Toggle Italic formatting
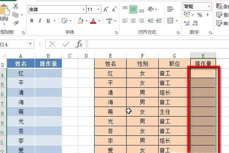This screenshot has height=153, width=229. 40,21
